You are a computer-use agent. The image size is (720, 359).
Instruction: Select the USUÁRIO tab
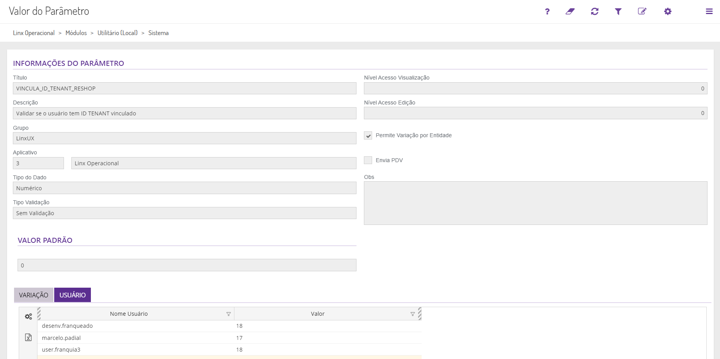point(73,295)
